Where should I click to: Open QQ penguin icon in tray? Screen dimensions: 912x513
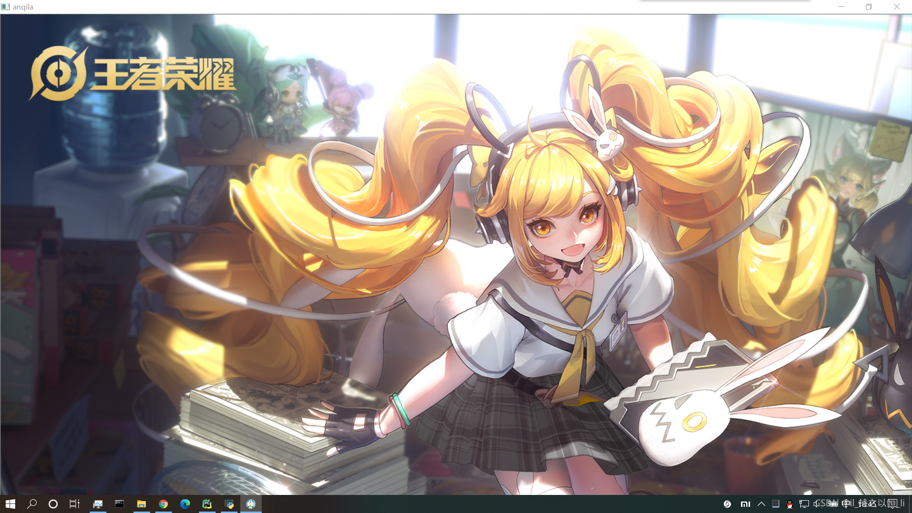[x=789, y=504]
